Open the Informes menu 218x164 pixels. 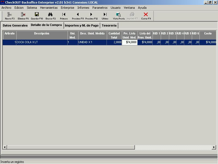83,8
